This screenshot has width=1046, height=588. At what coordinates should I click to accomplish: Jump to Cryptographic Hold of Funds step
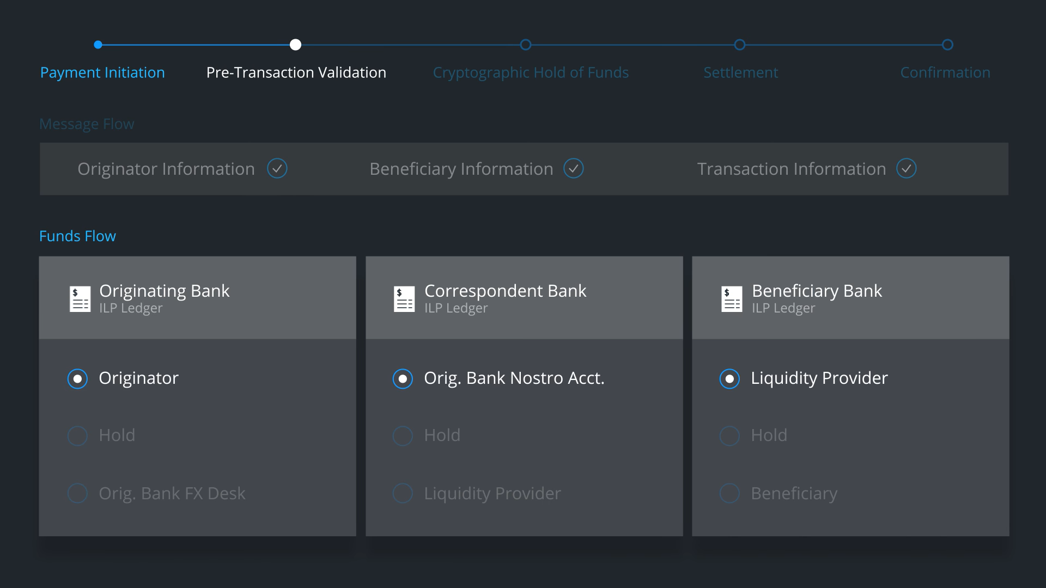[x=531, y=72]
